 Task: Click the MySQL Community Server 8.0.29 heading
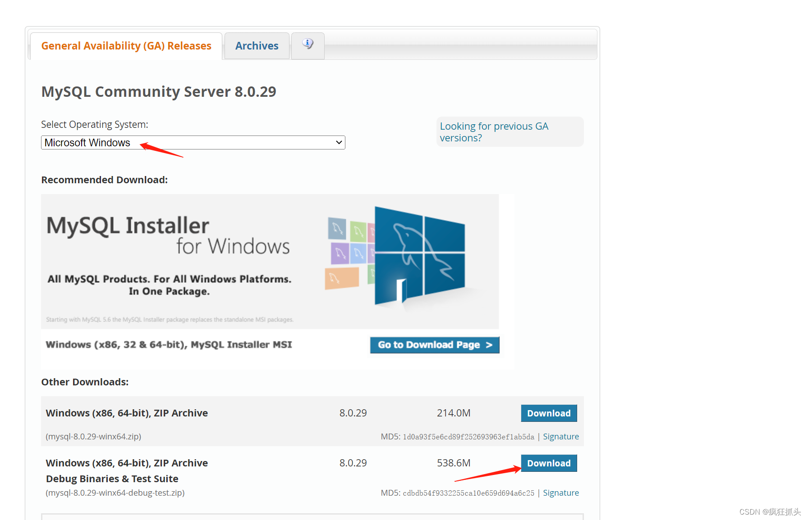[159, 92]
